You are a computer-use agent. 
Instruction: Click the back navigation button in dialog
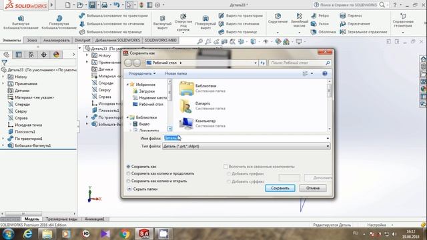point(128,63)
